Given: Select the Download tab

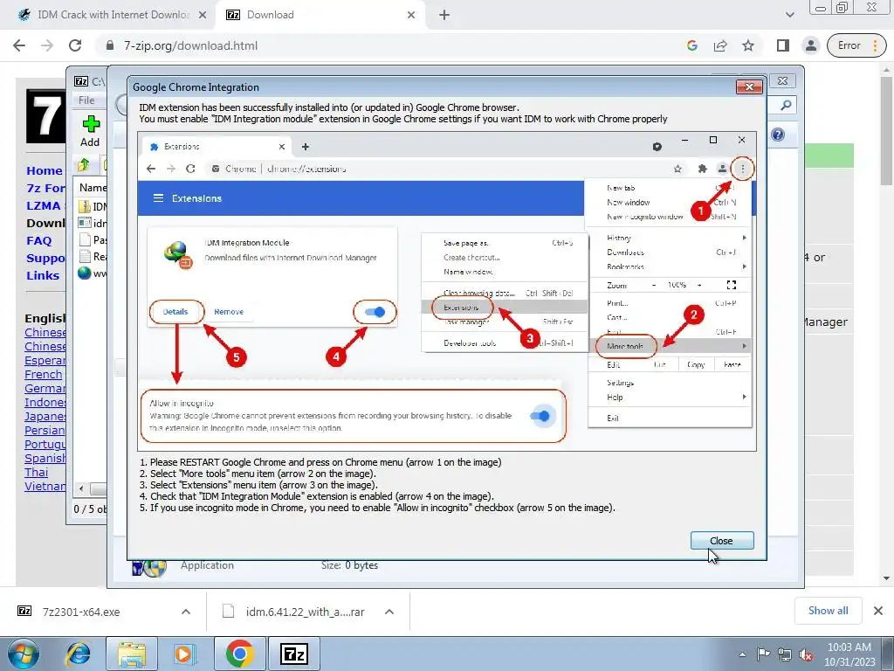Looking at the screenshot, I should click(x=321, y=15).
